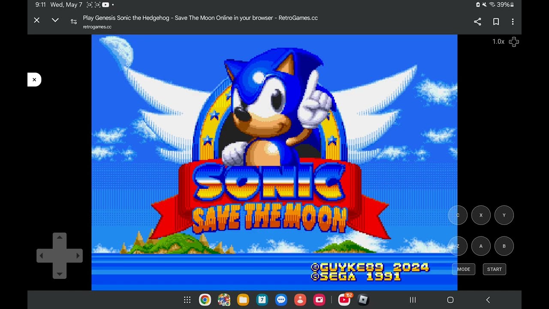Tap the Sonic title screen game canvas
The width and height of the screenshot is (549, 309).
coord(274,162)
